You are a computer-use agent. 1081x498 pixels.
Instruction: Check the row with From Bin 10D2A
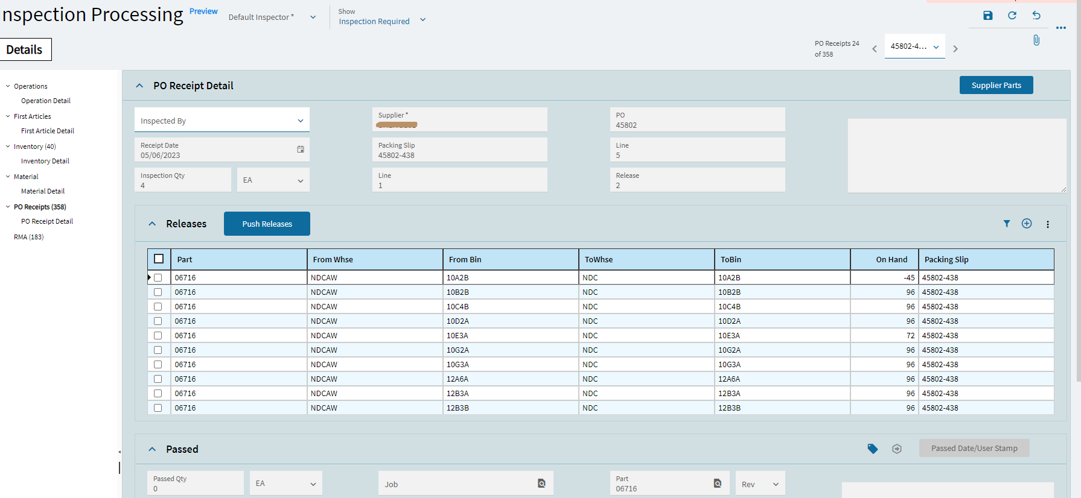[x=158, y=321]
